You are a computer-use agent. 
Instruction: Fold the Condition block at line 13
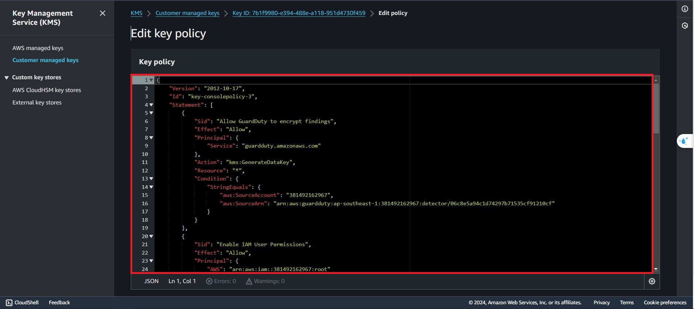[x=151, y=179]
